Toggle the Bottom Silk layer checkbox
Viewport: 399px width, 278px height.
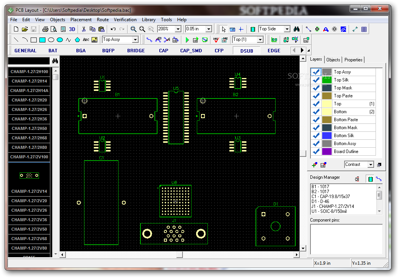(x=316, y=136)
